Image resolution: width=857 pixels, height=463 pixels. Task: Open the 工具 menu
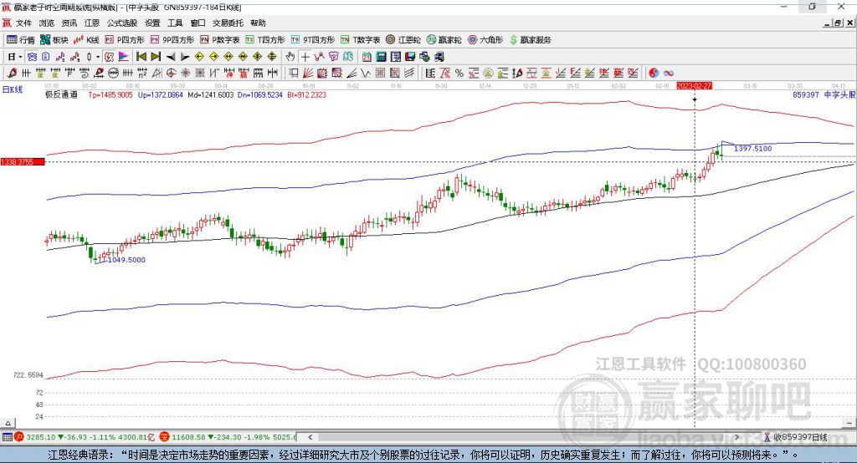175,23
